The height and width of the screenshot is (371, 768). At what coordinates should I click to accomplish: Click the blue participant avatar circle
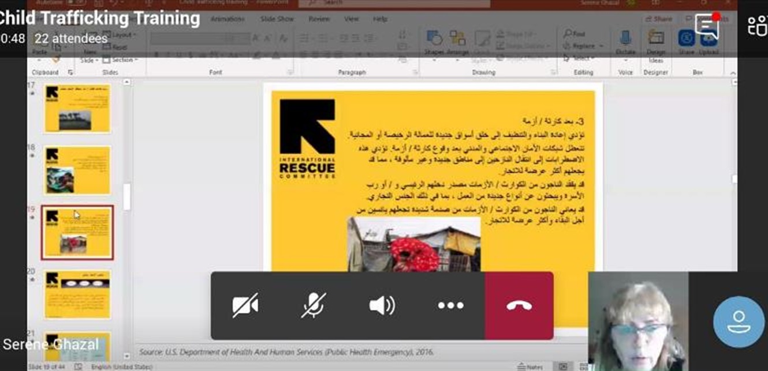[739, 321]
